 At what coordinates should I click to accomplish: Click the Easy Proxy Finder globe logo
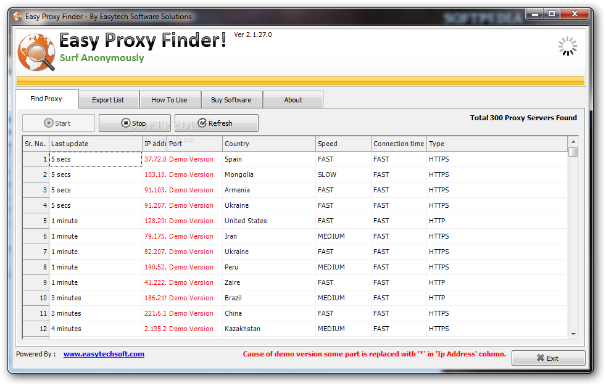point(36,52)
